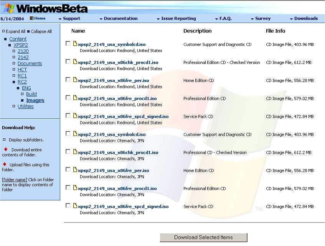325x246 pixels.
Task: Open the Build folder link
Action: tap(31, 94)
